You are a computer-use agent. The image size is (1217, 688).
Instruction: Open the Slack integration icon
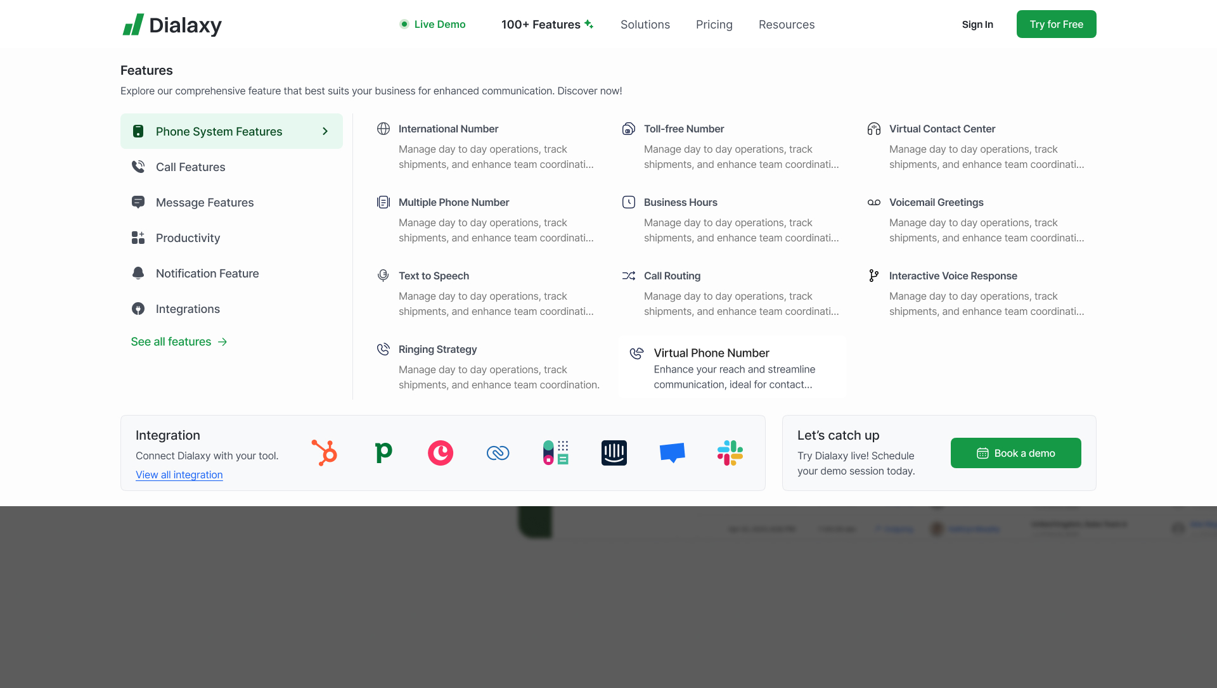(x=730, y=453)
